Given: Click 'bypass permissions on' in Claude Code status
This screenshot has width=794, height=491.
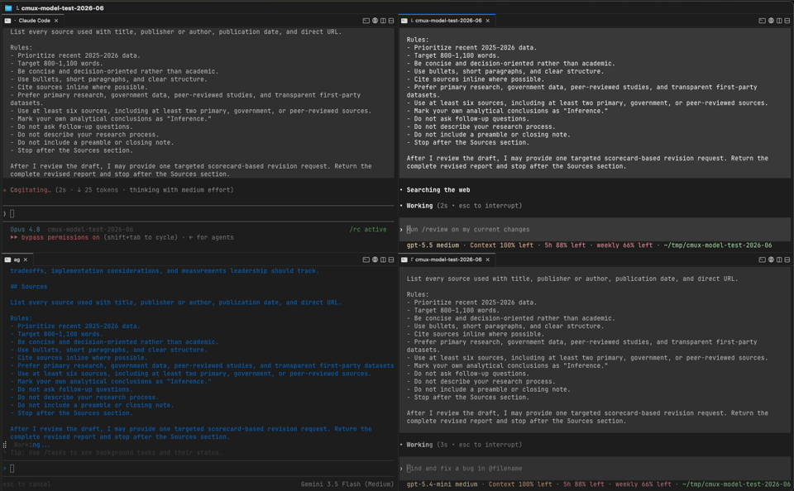Looking at the screenshot, I should 59,237.
